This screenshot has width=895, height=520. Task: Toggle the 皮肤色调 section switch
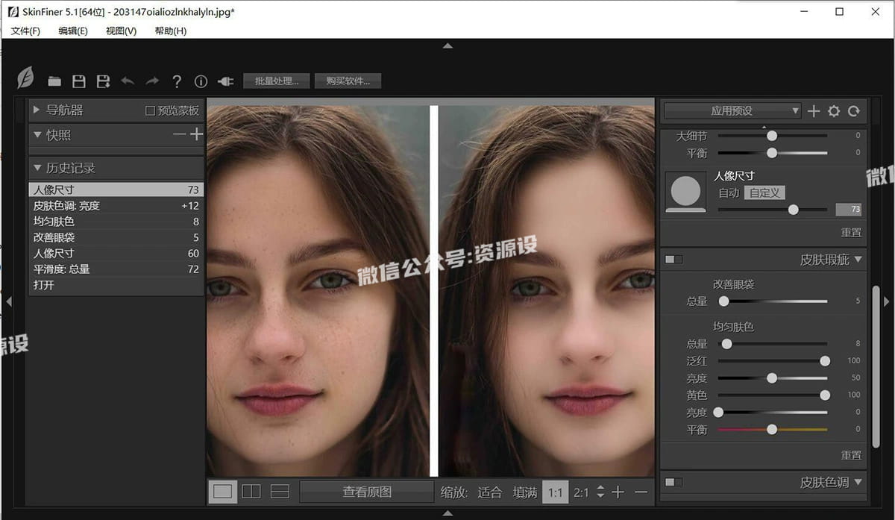click(x=673, y=482)
